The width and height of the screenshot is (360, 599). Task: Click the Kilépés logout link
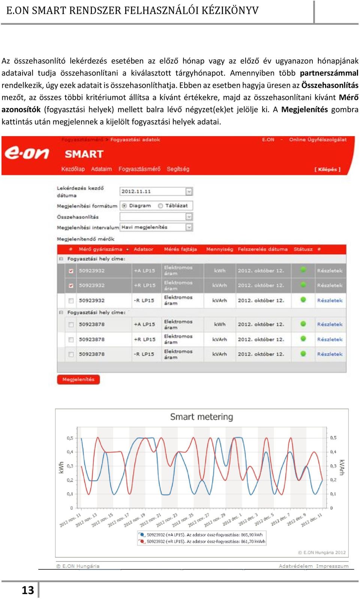point(327,170)
